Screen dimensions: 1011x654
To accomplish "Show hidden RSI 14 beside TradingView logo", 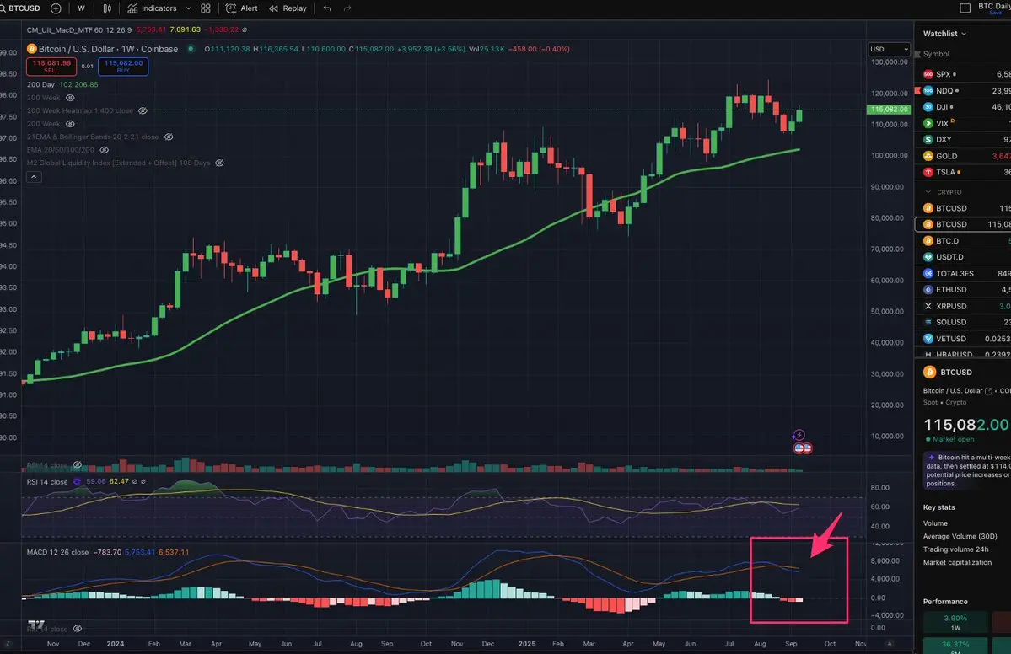I will point(78,628).
